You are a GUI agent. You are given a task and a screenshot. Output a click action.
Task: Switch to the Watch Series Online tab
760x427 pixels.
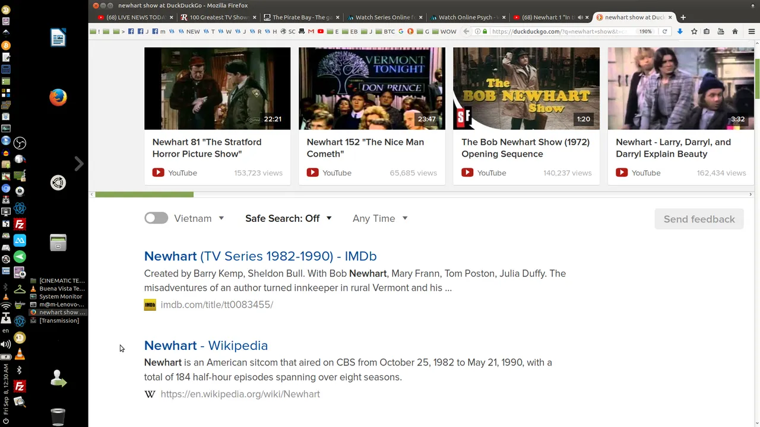pos(385,17)
